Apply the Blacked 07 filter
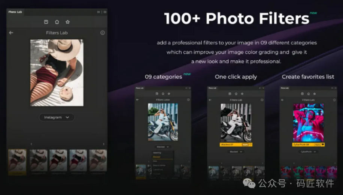 (x=245, y=145)
